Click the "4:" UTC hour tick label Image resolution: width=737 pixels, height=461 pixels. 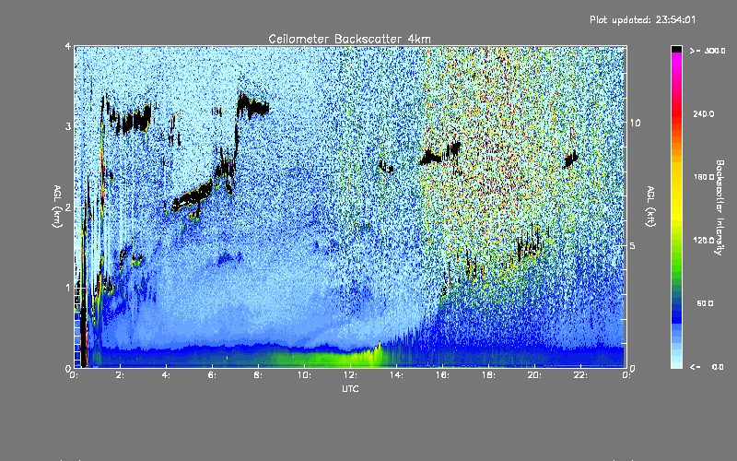(166, 375)
